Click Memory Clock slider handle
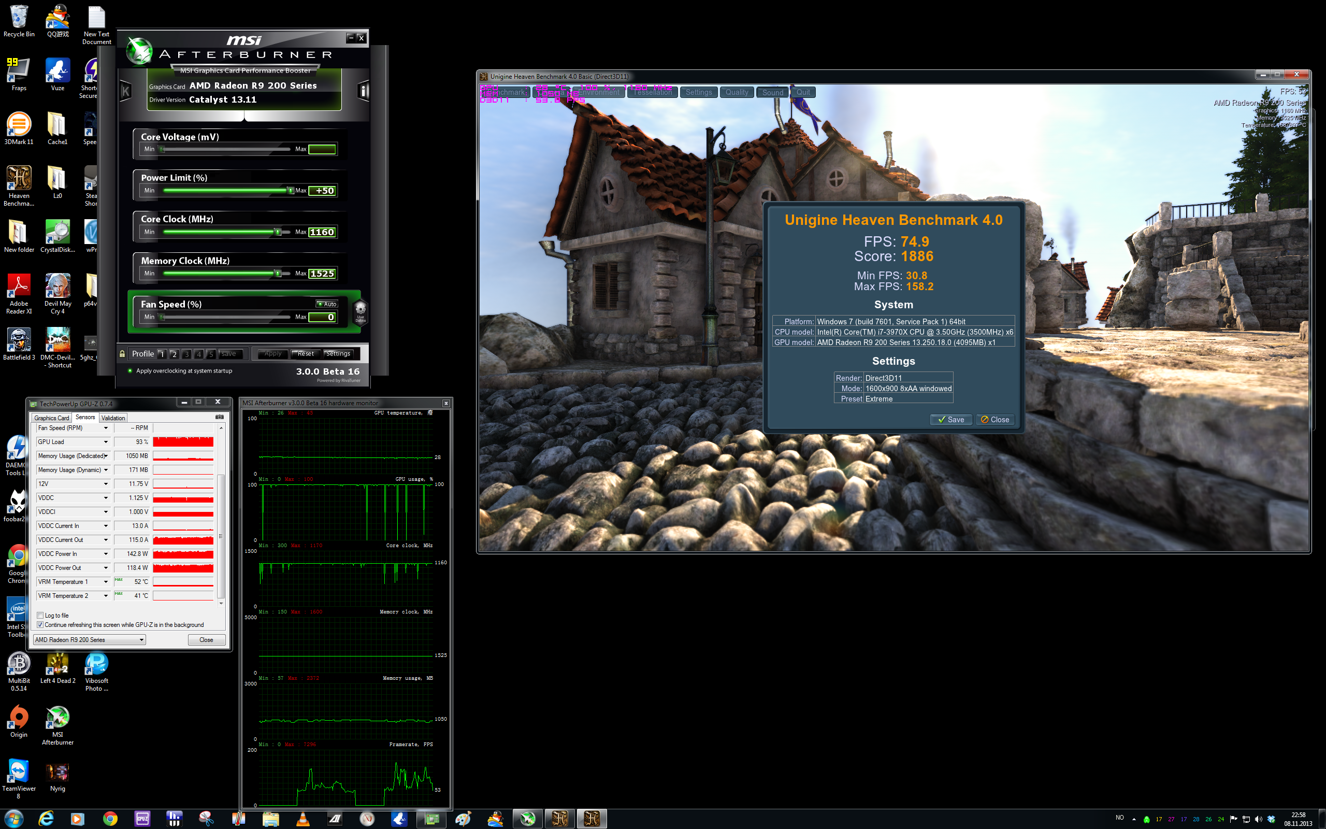This screenshot has width=1326, height=829. (278, 273)
